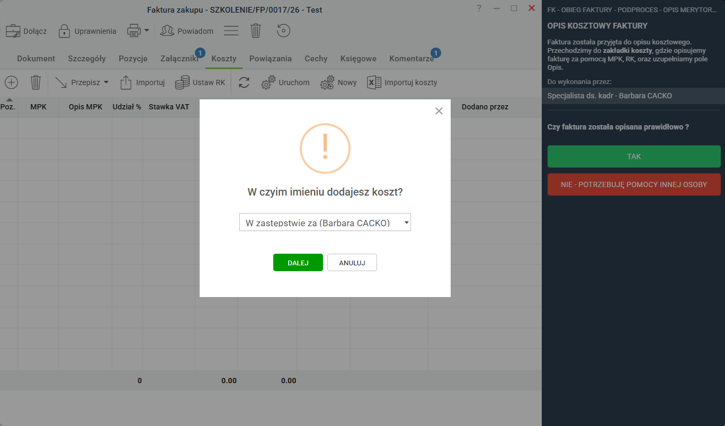This screenshot has width=725, height=426.
Task: Click the Nowy gears icon
Action: (x=327, y=82)
